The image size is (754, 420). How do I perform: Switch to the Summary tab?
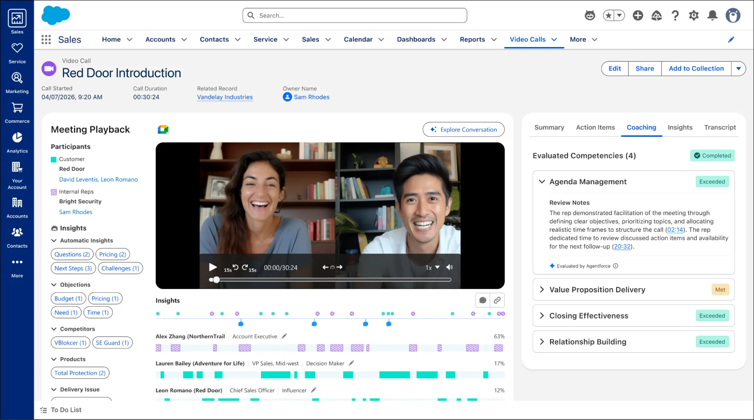pyautogui.click(x=549, y=127)
